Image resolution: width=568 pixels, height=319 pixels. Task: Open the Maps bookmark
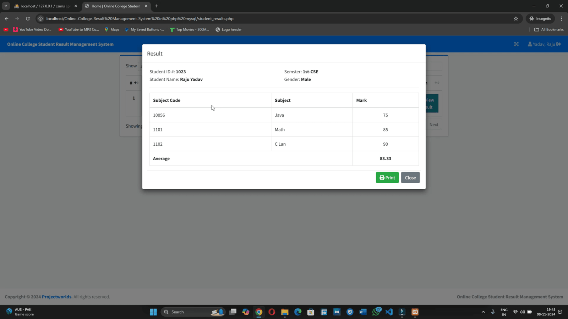[x=112, y=29]
